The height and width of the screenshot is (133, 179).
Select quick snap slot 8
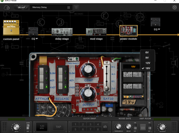[x=98, y=129]
